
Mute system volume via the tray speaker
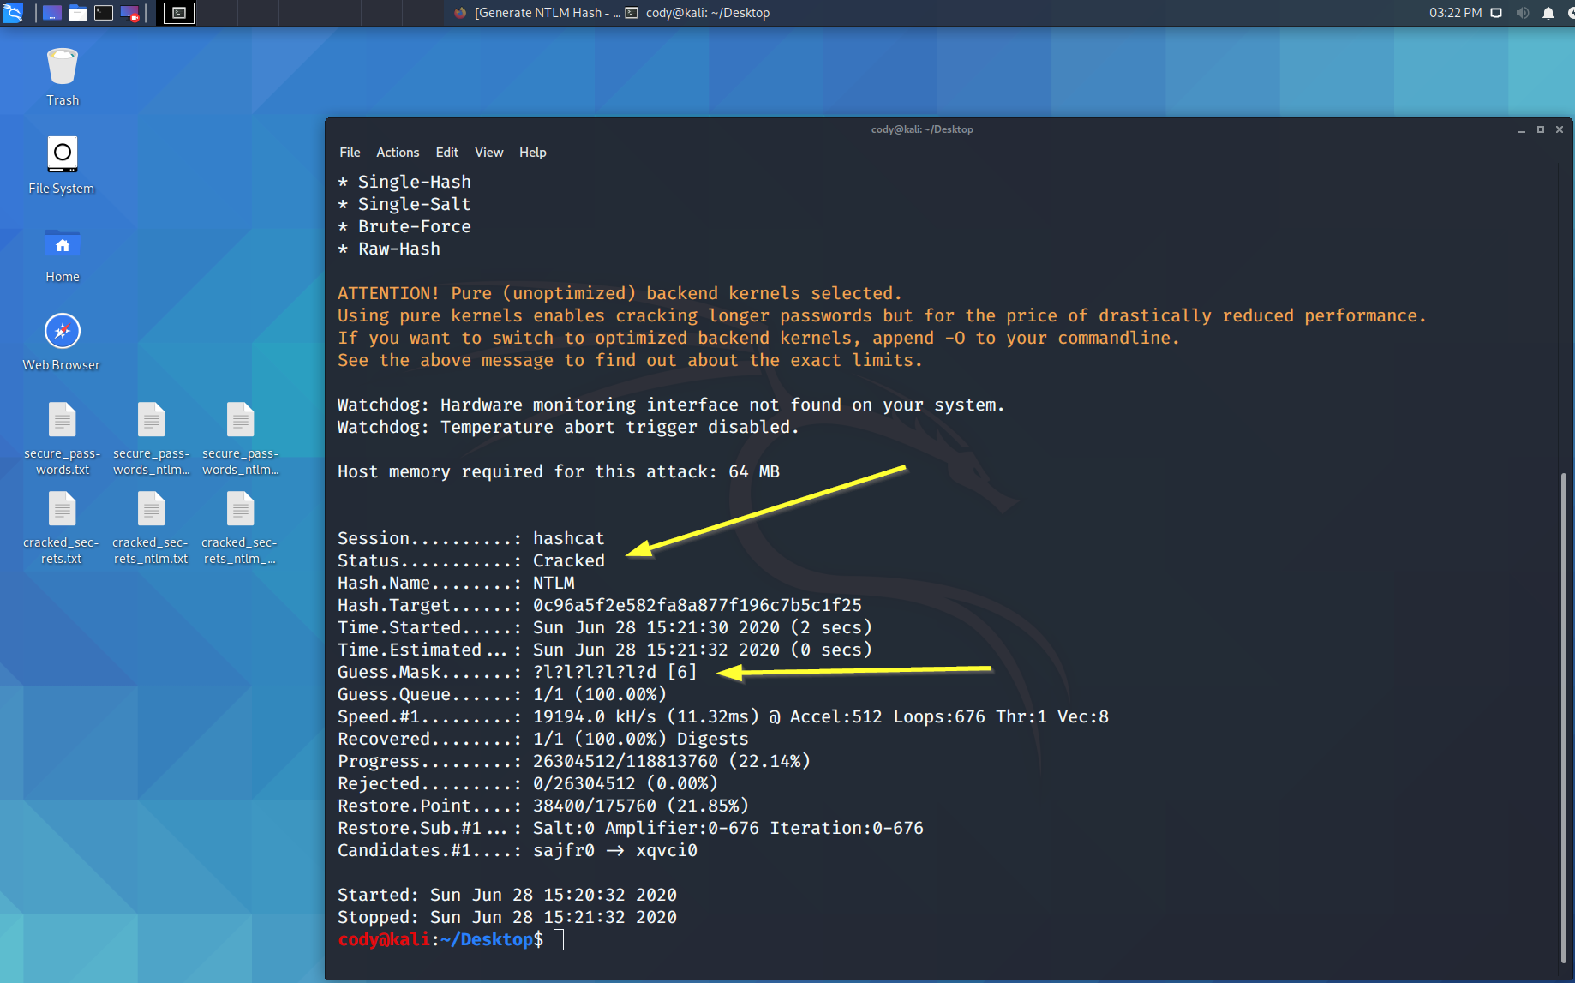[x=1522, y=12]
